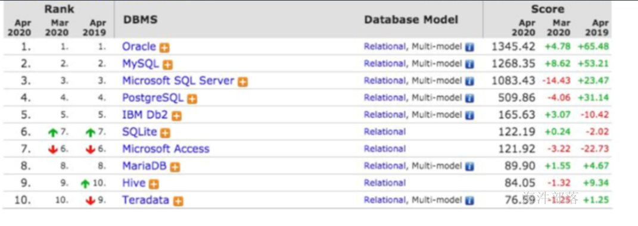Open the PostgreSQL database link

point(153,98)
